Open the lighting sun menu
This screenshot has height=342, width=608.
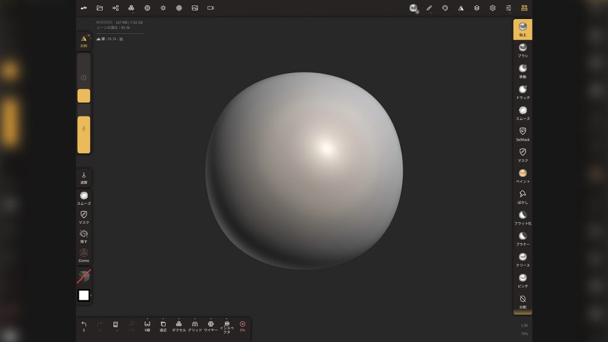click(163, 8)
